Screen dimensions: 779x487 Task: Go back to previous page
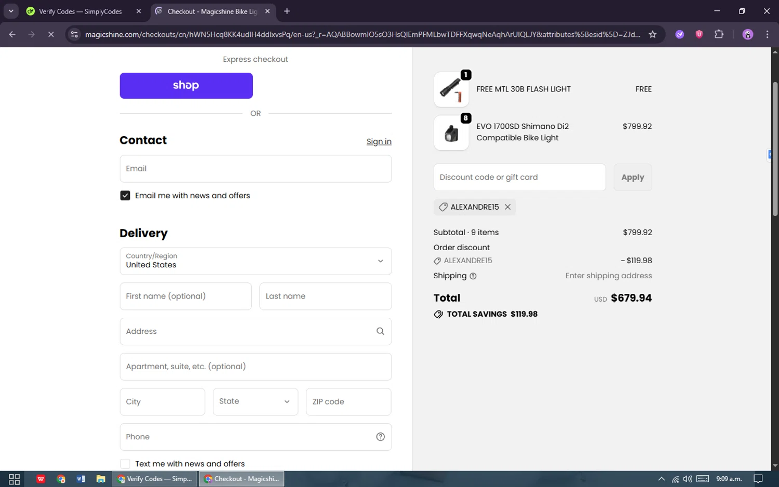12,34
